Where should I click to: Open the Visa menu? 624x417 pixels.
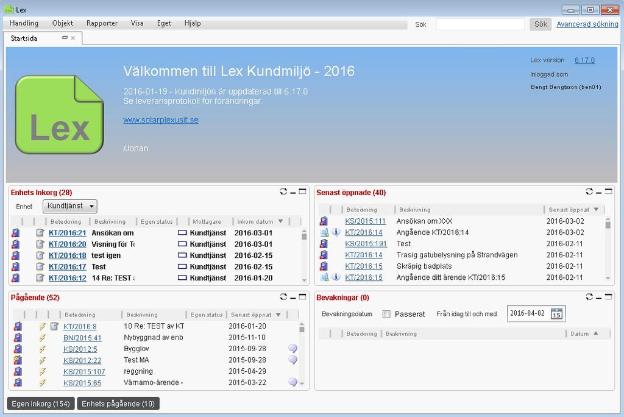click(x=137, y=23)
